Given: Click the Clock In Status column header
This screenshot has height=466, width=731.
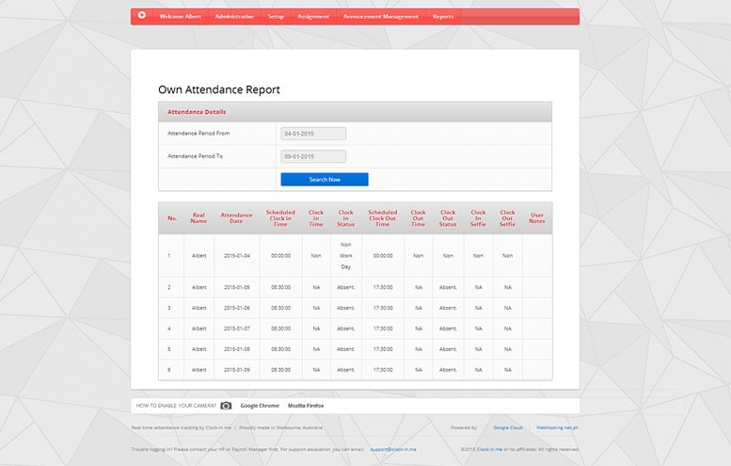Looking at the screenshot, I should pyautogui.click(x=345, y=218).
